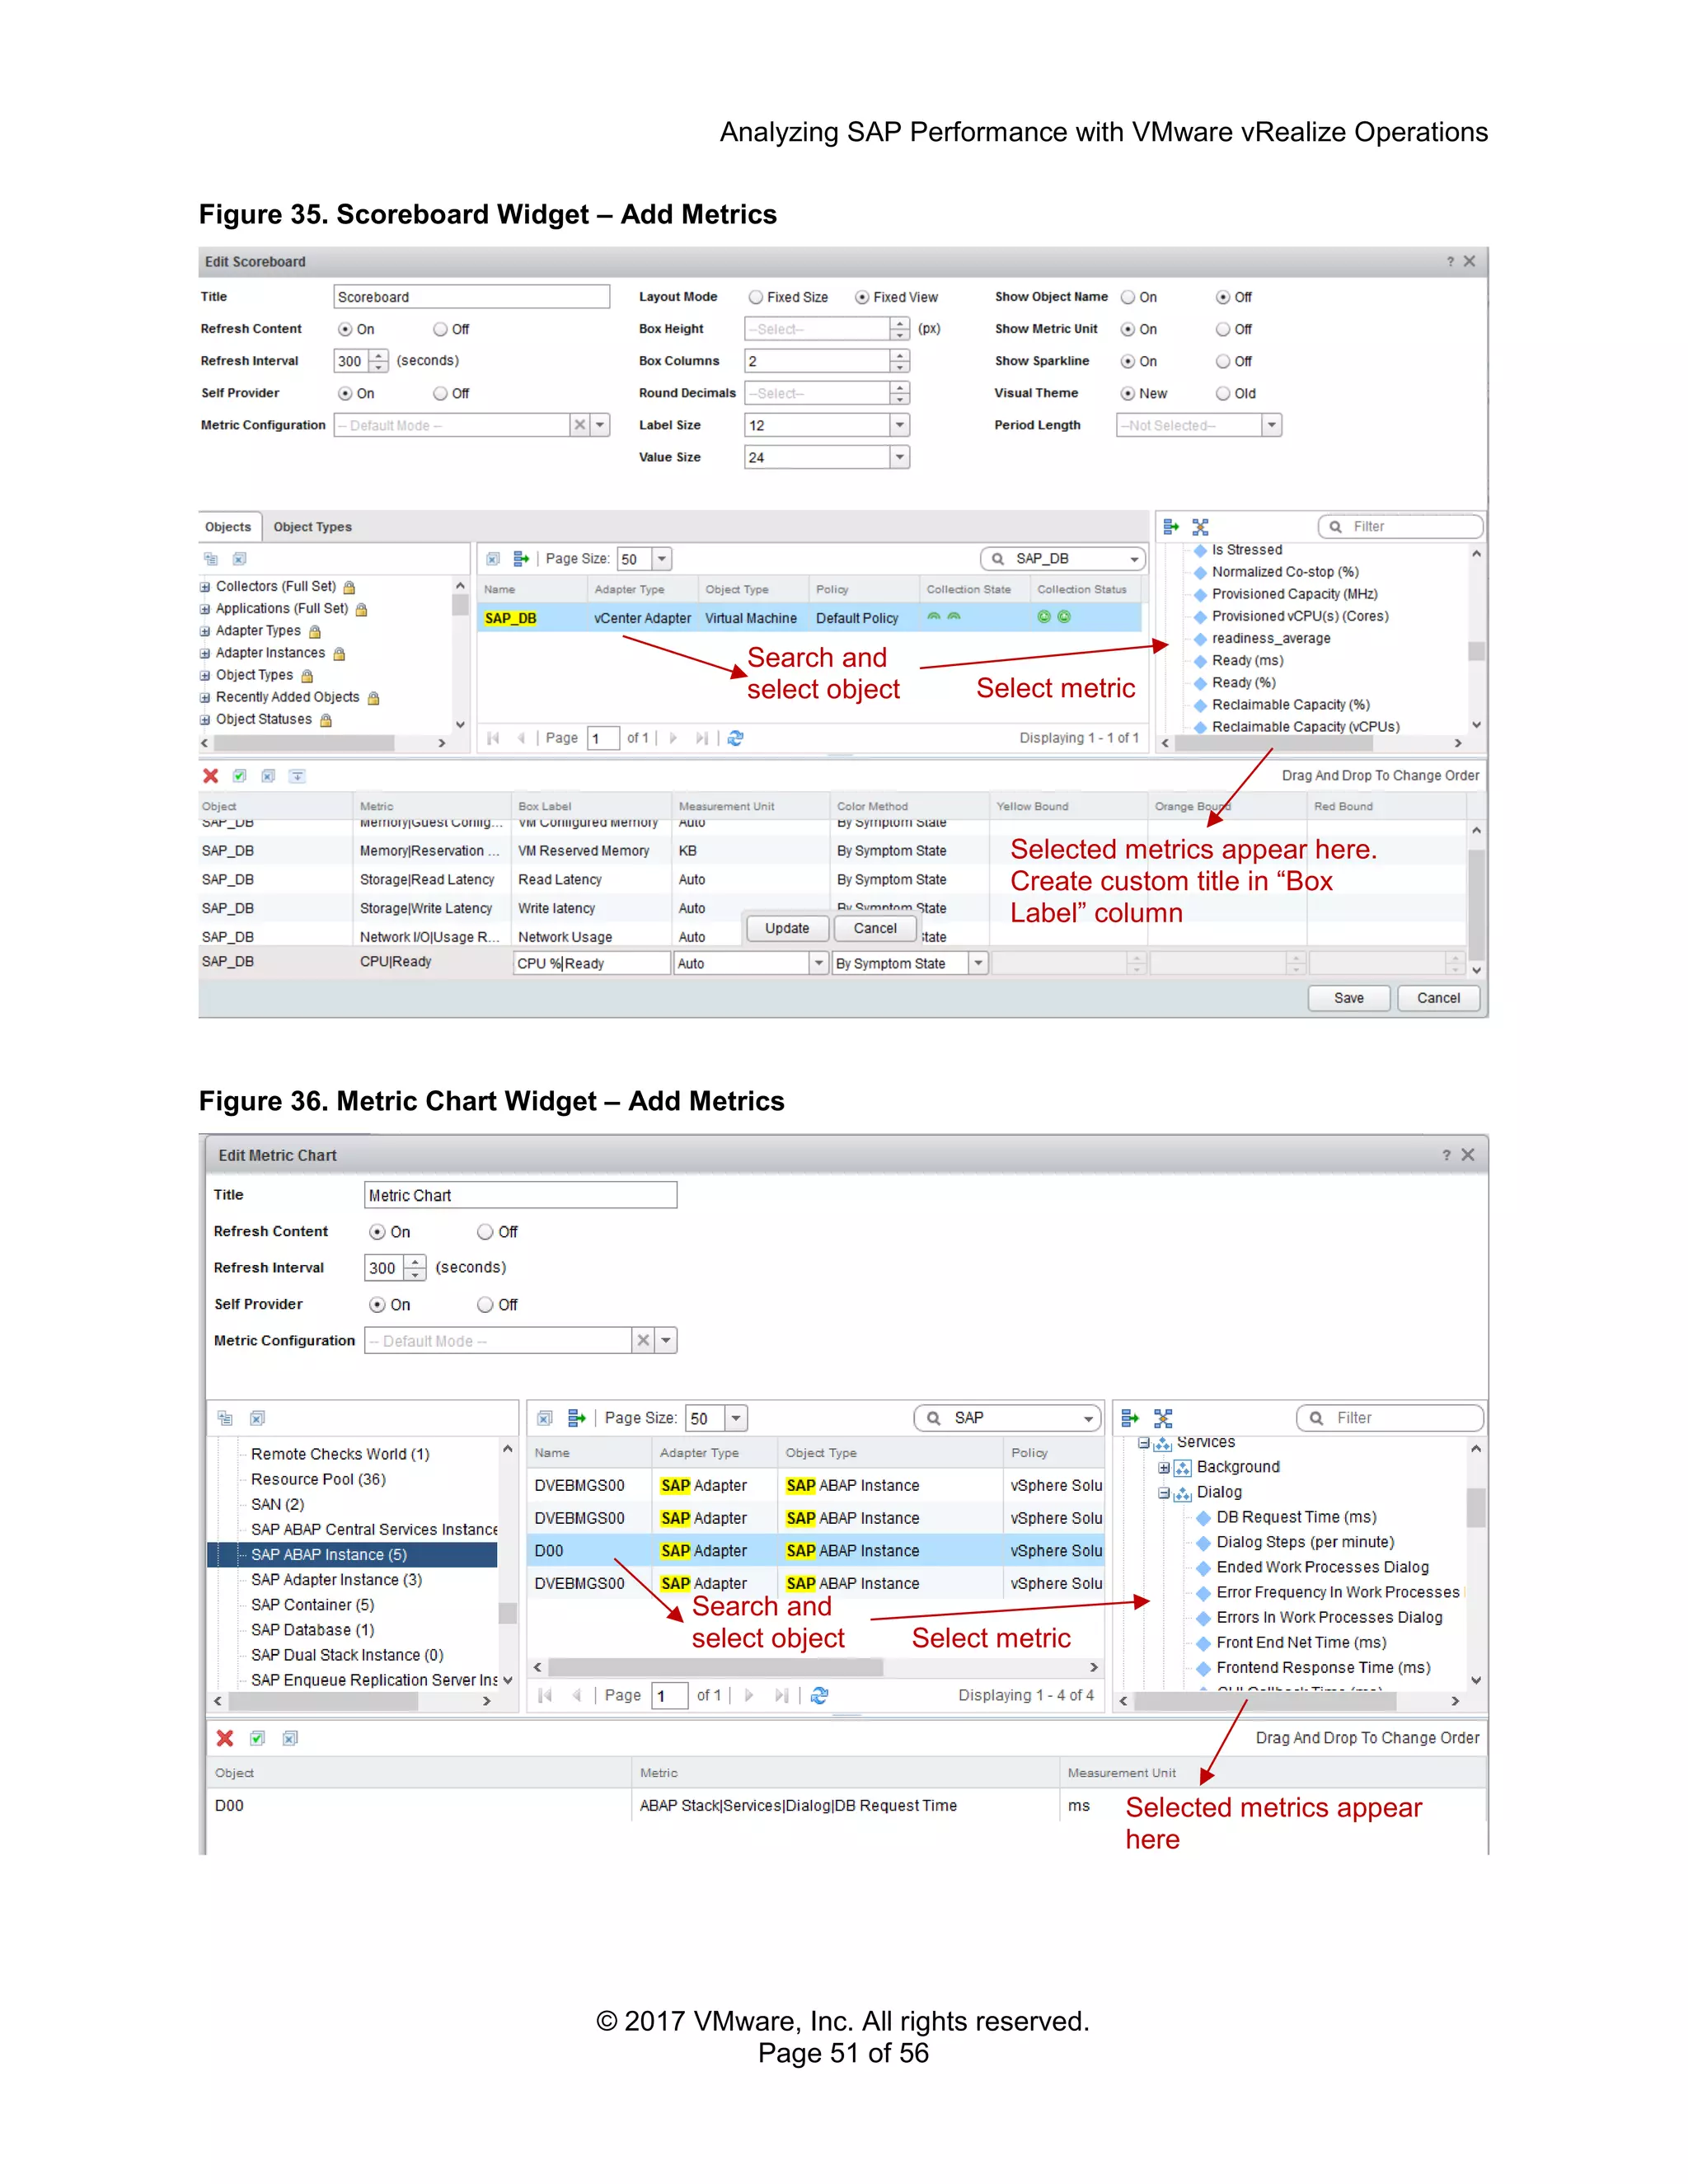The image size is (1688, 2184).
Task: Click Cancel button next to Update
Action: point(875,929)
